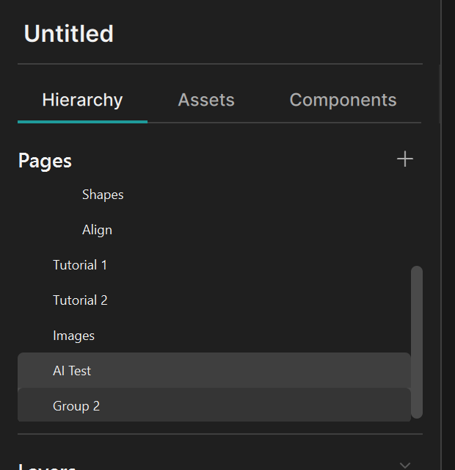Screen dimensions: 455x470
Task: Click the Pages list scrollbar thumb
Action: click(417, 342)
